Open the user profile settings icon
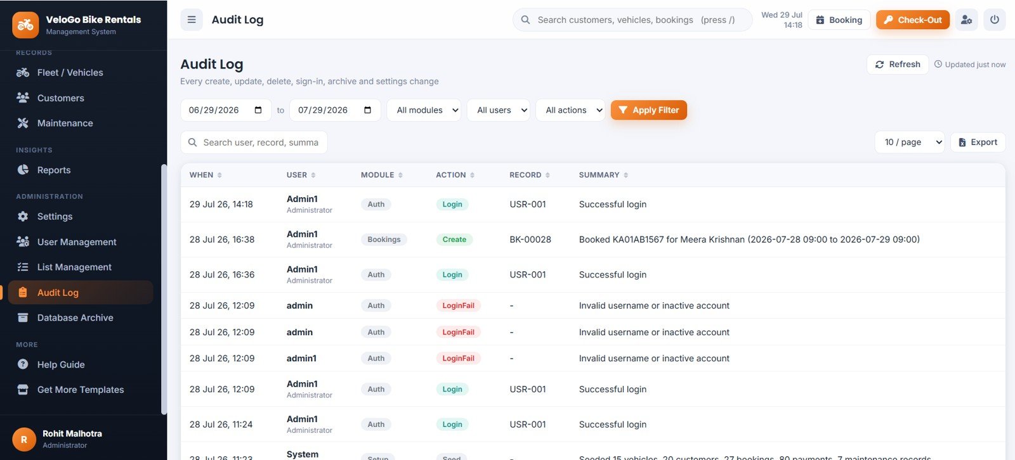 (x=966, y=20)
